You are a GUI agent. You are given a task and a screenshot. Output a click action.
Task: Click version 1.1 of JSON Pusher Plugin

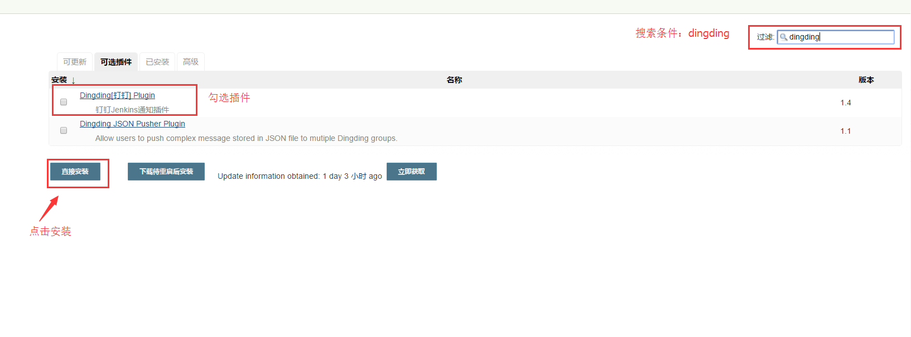coord(846,131)
